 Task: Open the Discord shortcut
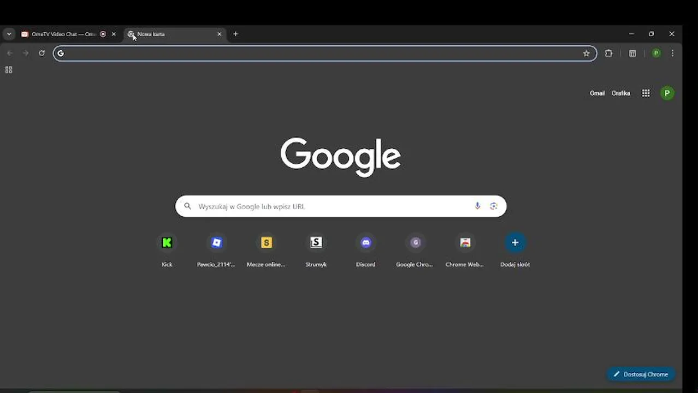(x=365, y=251)
